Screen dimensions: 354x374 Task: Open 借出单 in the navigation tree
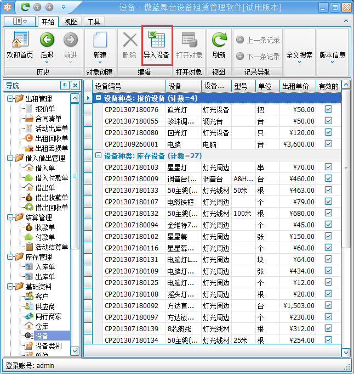(x=45, y=188)
